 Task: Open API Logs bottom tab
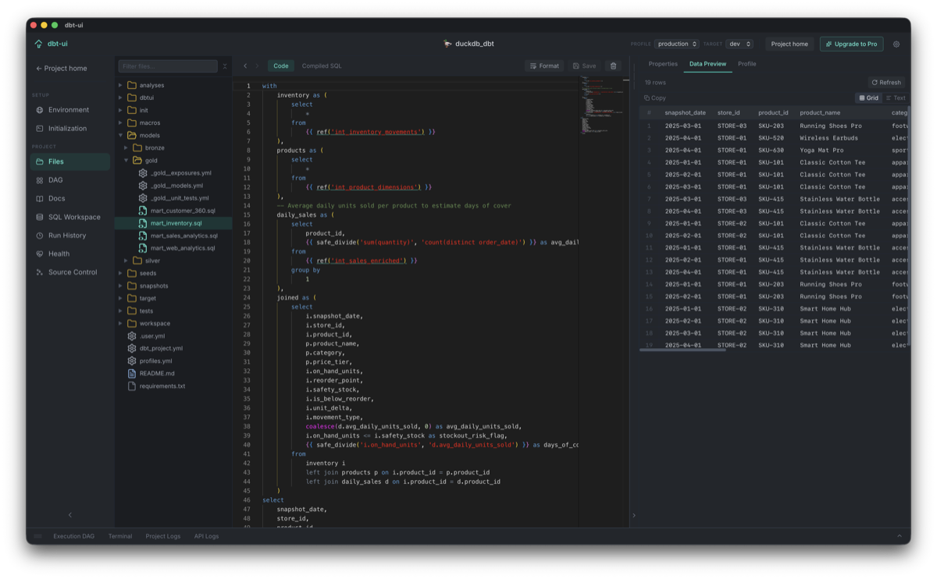pos(206,537)
